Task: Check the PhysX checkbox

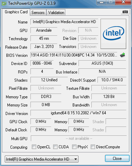Action: (74, 147)
